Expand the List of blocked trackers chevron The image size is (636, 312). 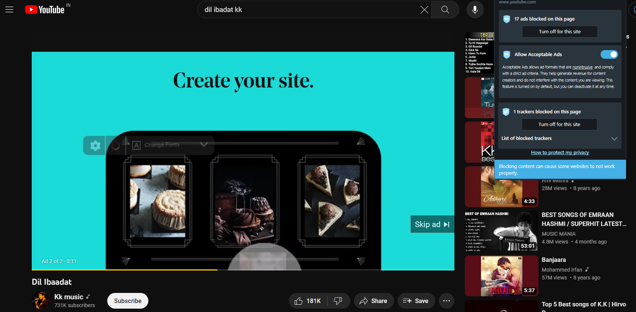(x=614, y=139)
